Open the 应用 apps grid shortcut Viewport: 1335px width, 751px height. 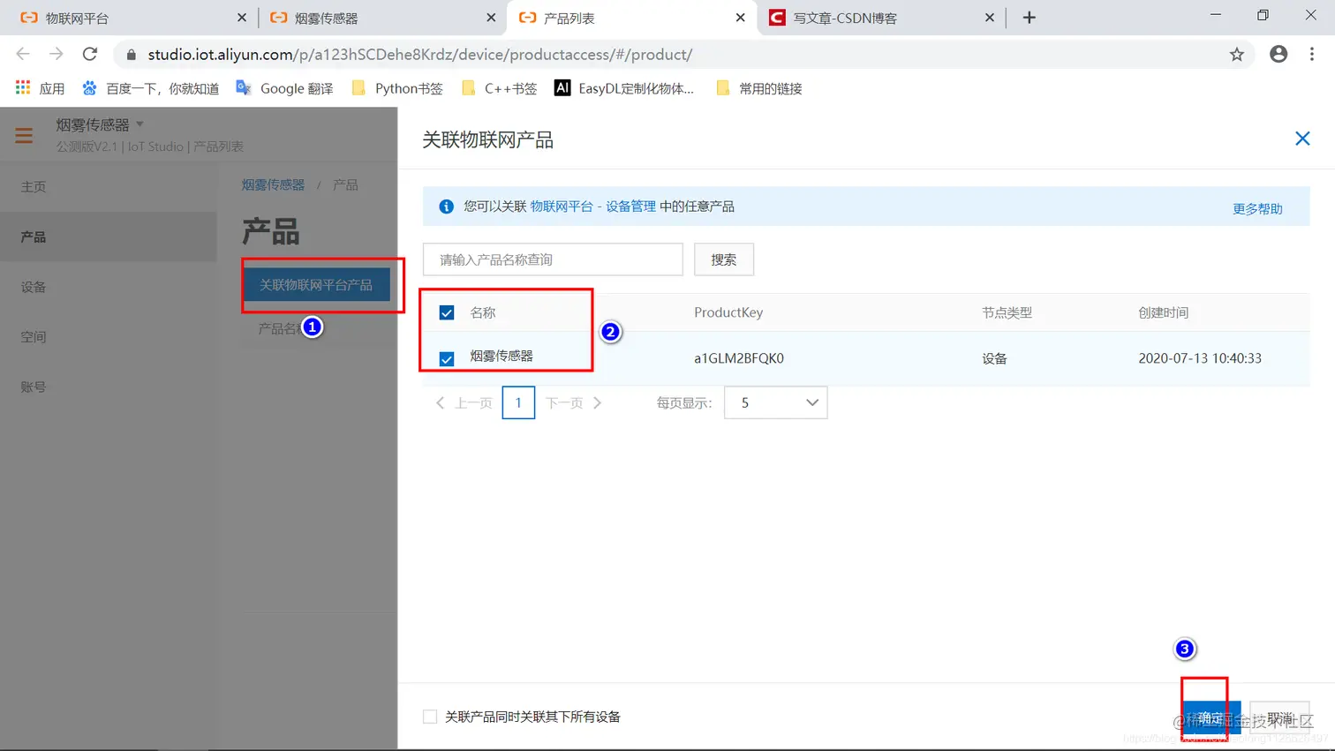pos(41,88)
